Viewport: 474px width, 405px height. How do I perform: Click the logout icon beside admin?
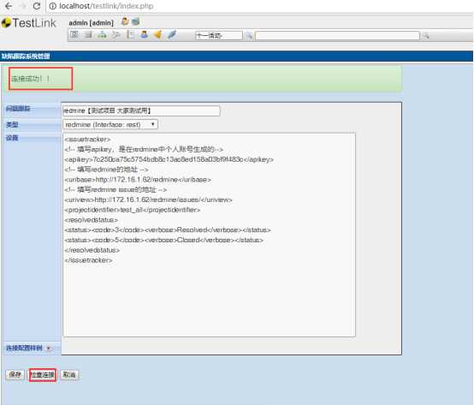136,21
